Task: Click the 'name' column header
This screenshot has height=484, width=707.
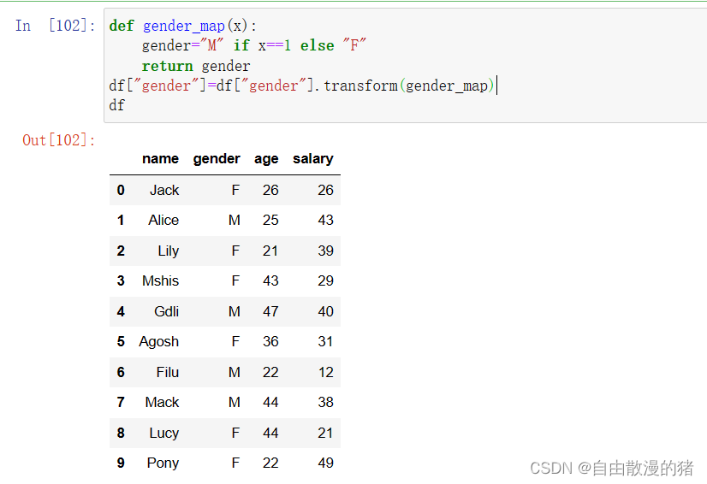Action: pyautogui.click(x=160, y=159)
